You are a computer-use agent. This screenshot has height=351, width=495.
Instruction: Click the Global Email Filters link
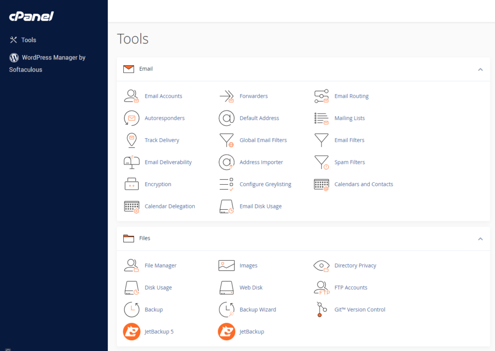pyautogui.click(x=263, y=140)
